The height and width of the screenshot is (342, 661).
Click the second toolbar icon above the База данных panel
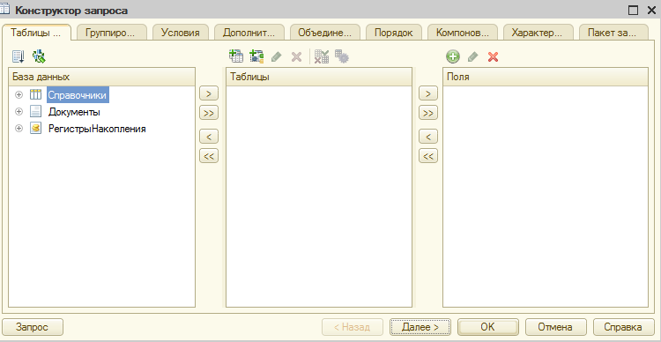[x=39, y=56]
